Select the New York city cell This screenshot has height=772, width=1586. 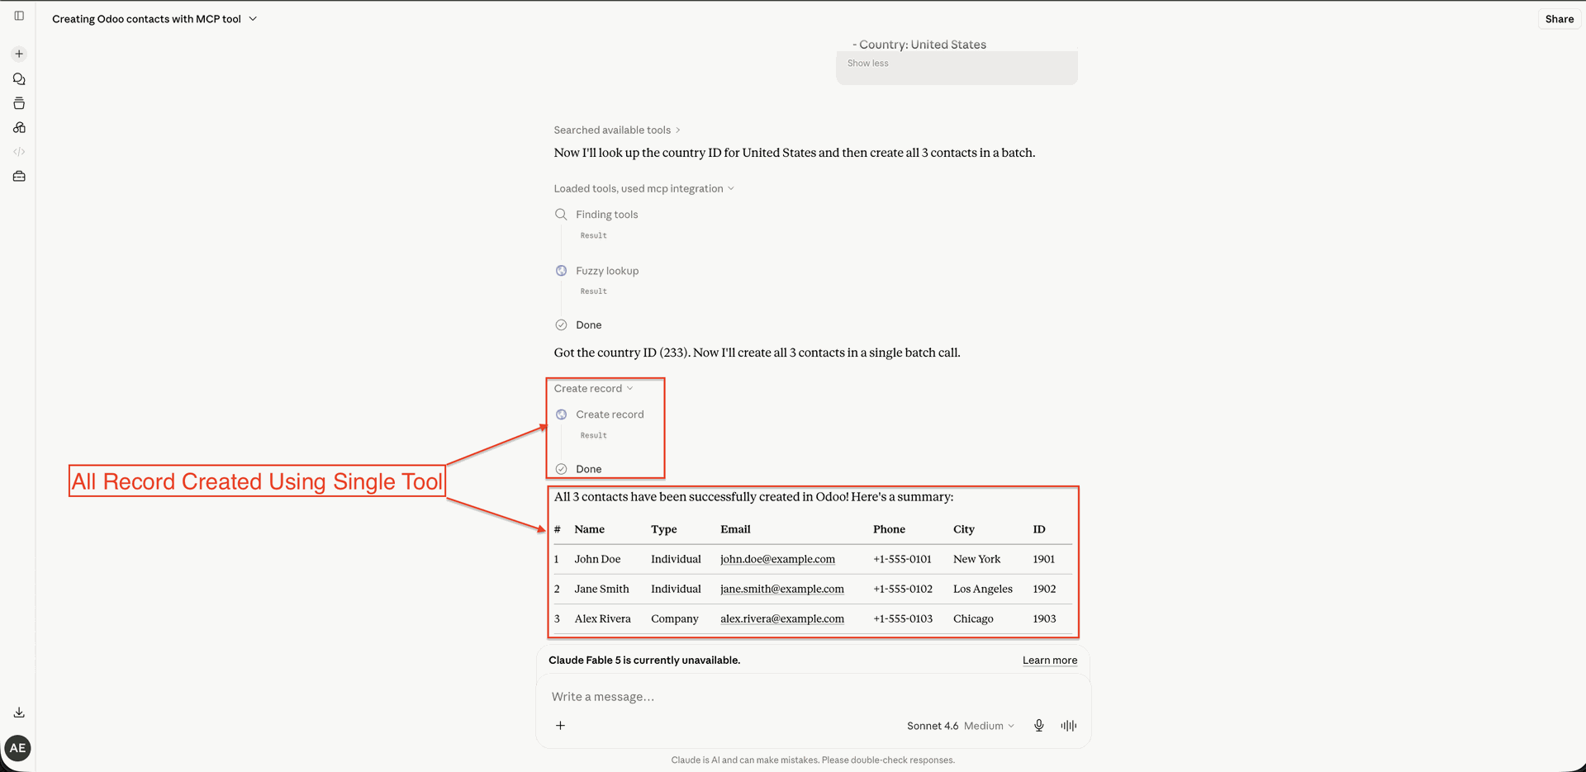point(976,559)
